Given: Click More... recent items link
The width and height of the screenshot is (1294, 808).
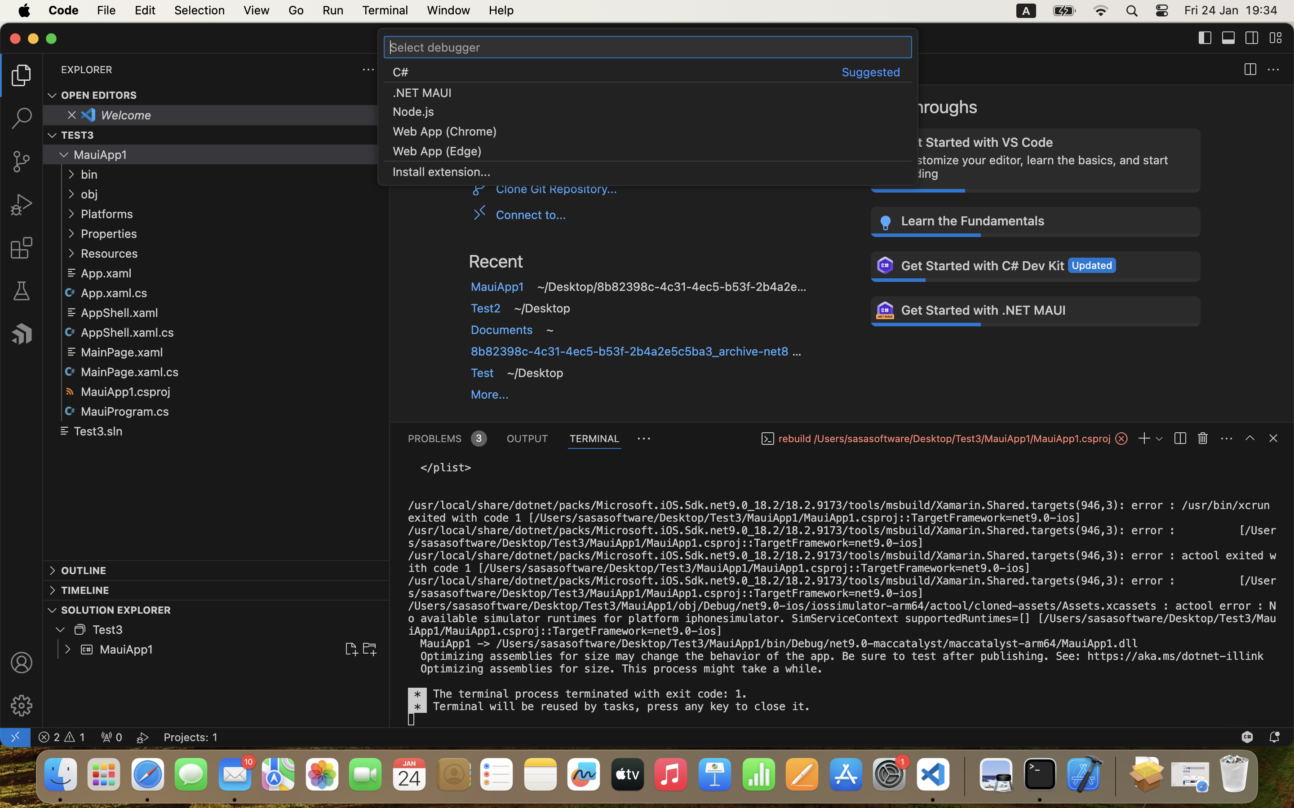Looking at the screenshot, I should tap(489, 395).
